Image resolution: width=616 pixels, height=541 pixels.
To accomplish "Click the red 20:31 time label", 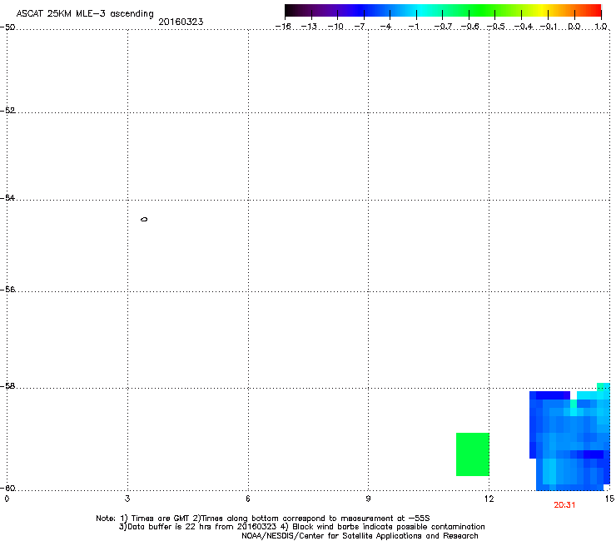I will (564, 505).
